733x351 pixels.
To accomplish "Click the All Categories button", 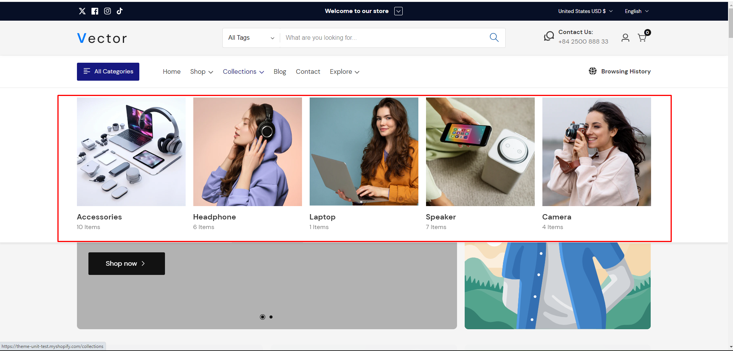I will 108,71.
